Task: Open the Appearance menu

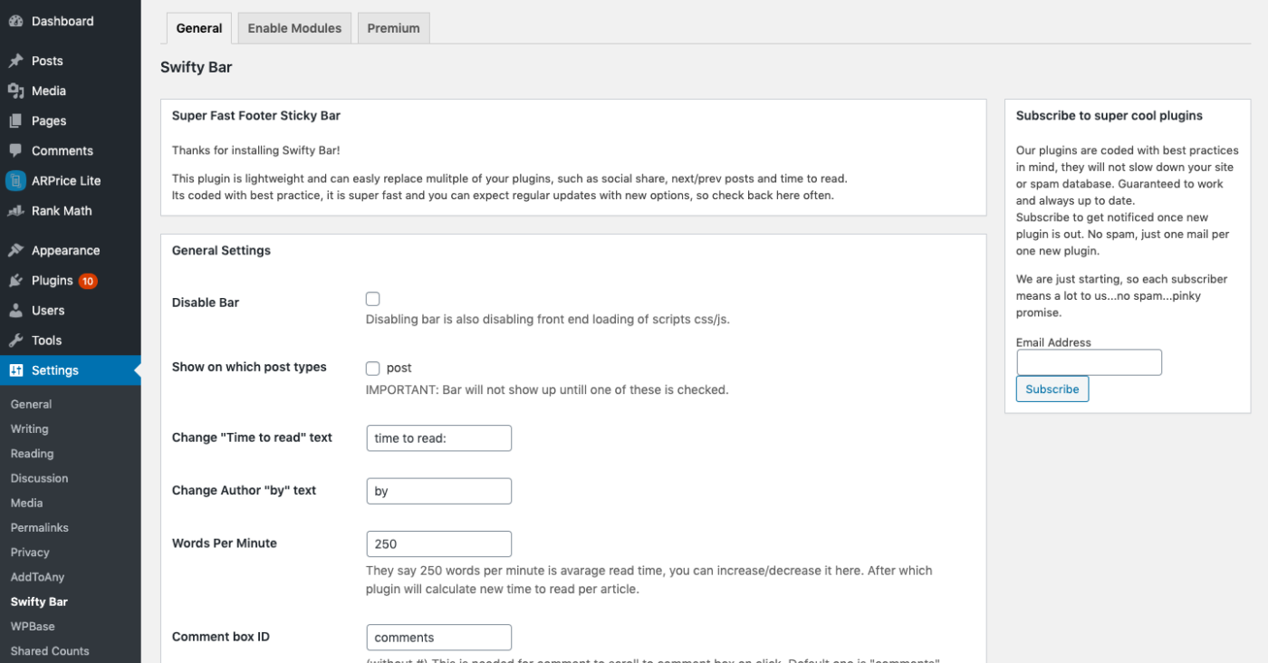Action: point(71,250)
